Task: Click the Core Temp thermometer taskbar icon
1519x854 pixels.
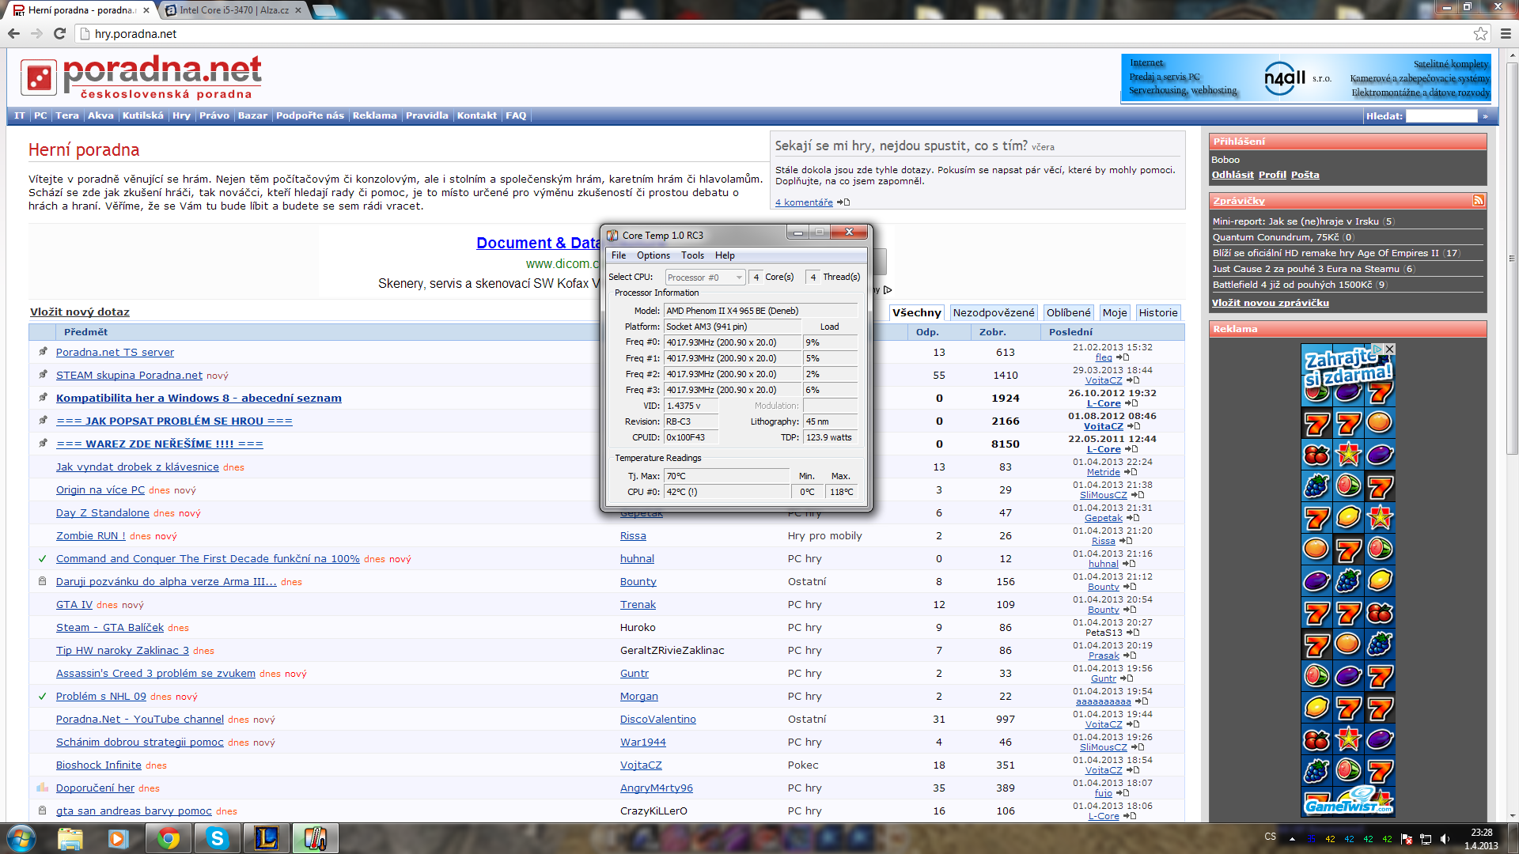Action: pos(315,838)
